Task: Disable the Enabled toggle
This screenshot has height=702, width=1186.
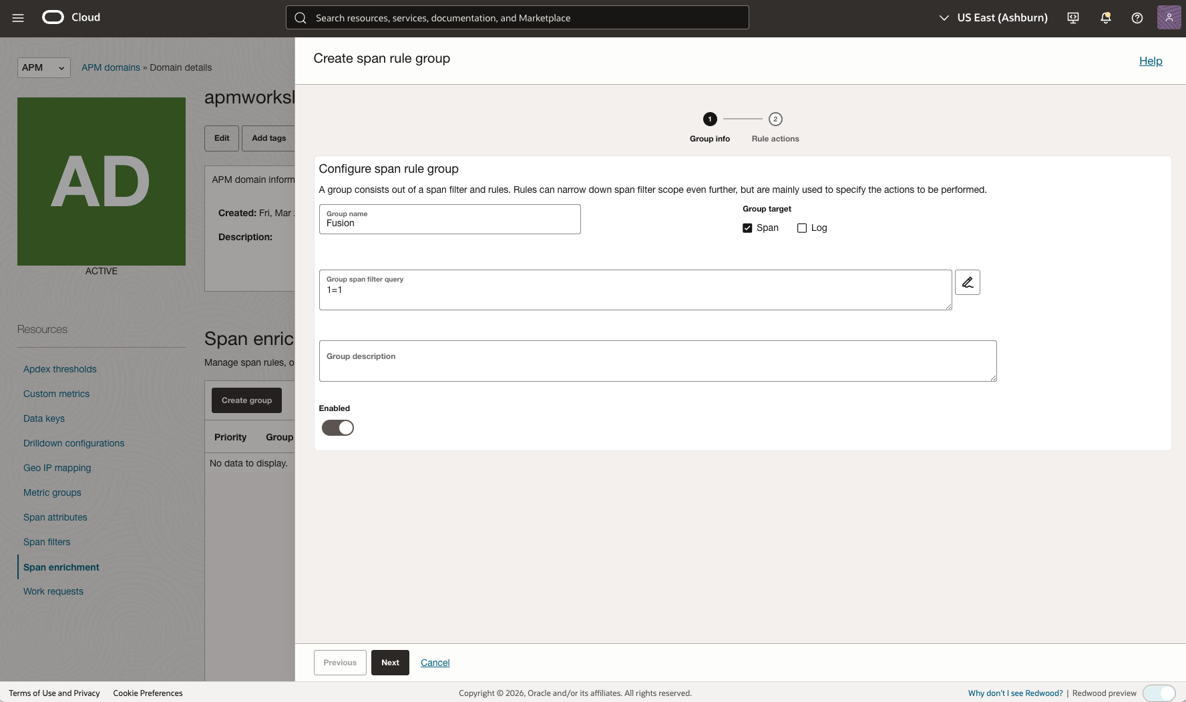Action: click(x=337, y=427)
